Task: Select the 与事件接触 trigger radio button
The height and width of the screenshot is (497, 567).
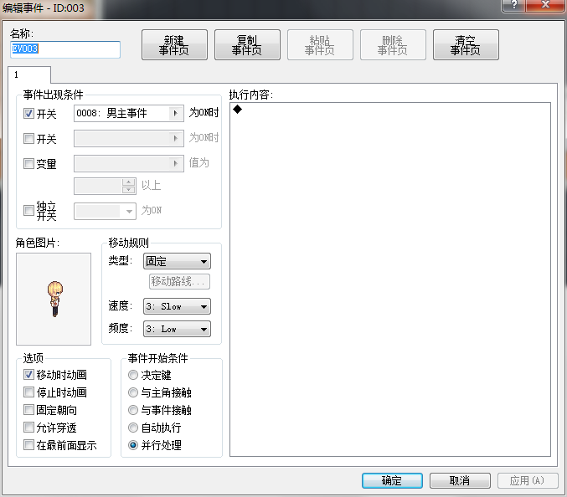Action: pos(133,410)
